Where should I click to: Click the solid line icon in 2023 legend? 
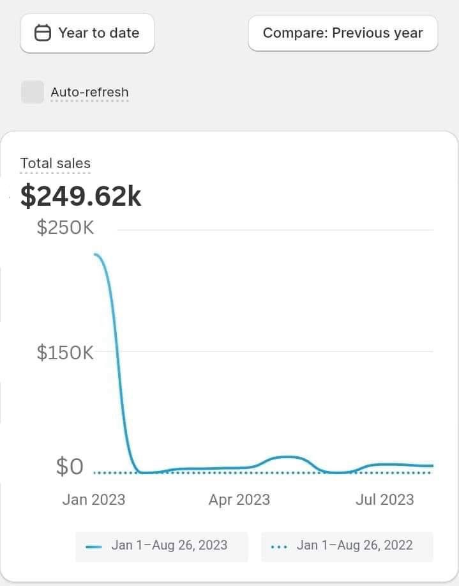pos(94,546)
